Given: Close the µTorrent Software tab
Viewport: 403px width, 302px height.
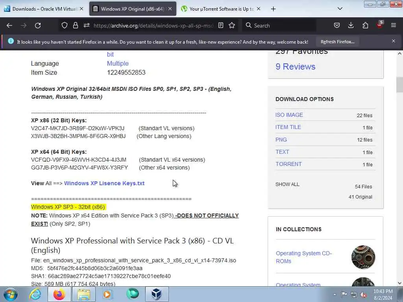Looking at the screenshot, I should pyautogui.click(x=259, y=9).
